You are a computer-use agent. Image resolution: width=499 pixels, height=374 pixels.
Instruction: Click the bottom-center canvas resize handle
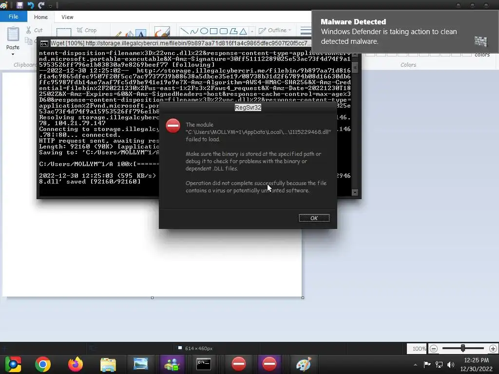152,298
